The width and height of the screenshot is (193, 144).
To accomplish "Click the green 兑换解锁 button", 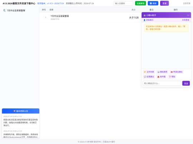I will click(x=140, y=3).
